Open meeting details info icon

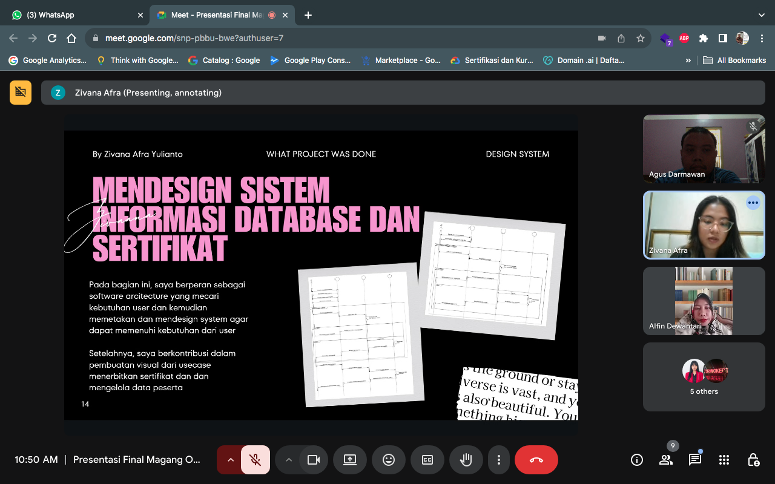click(637, 460)
